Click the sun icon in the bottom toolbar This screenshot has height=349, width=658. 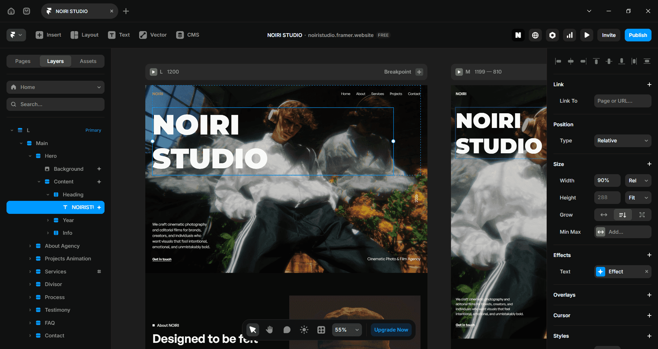(304, 329)
